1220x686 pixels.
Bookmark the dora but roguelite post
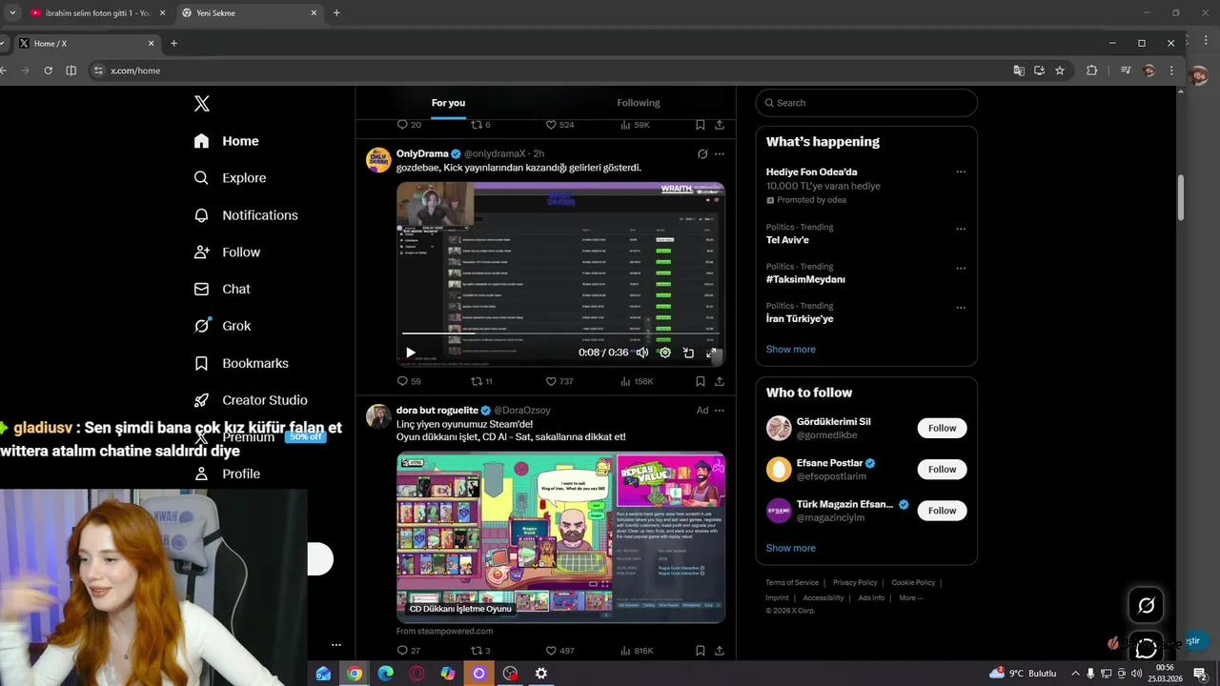tap(701, 651)
